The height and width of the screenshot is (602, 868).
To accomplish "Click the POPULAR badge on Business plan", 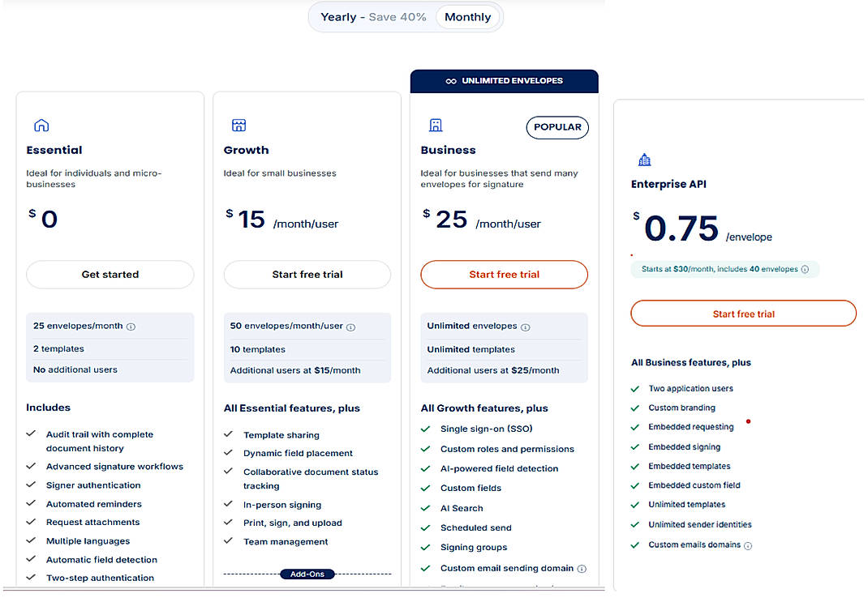I will 556,127.
